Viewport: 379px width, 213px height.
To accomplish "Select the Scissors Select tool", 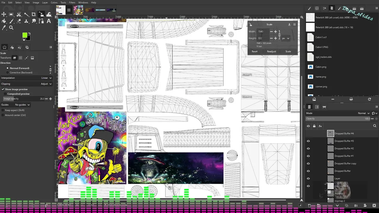I will [x=19, y=14].
